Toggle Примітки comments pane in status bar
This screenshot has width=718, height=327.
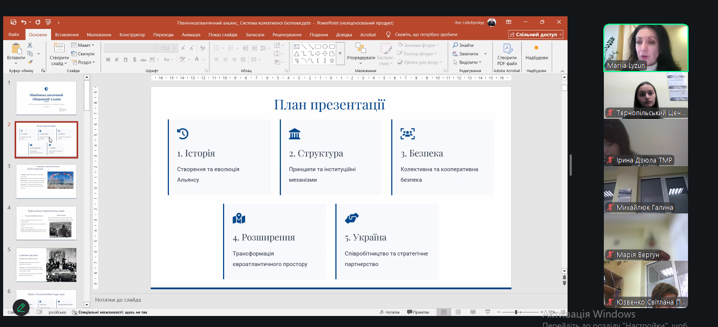(418, 312)
